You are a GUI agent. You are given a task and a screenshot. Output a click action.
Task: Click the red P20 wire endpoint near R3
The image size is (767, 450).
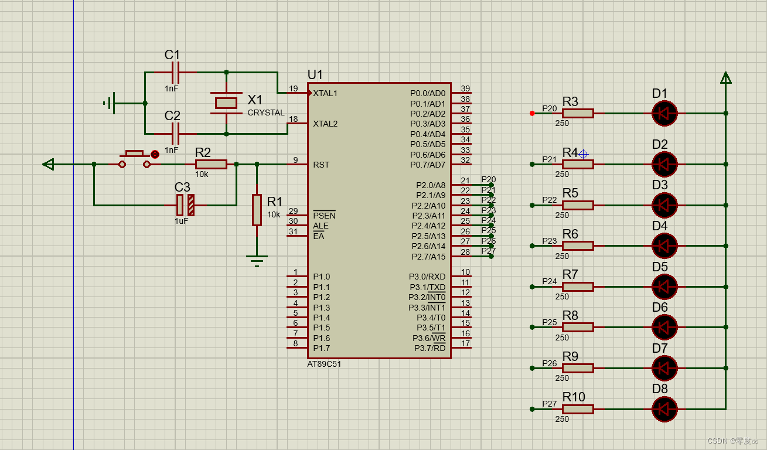[x=532, y=113]
